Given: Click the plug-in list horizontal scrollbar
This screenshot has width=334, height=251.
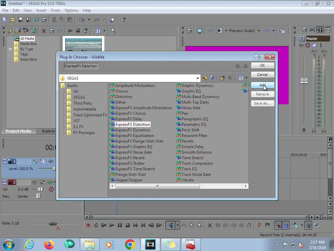Looking at the screenshot, I should [158, 186].
